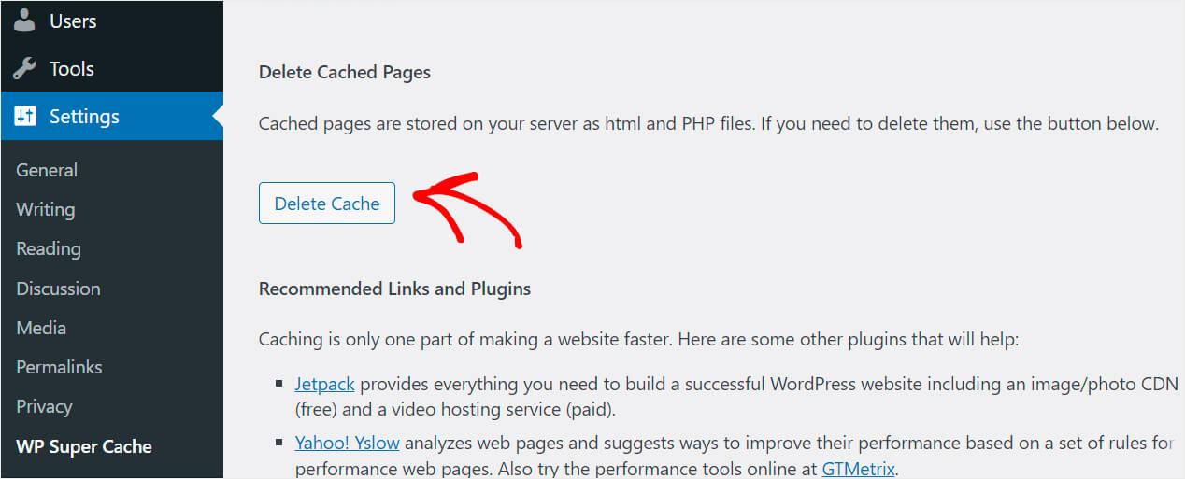Select the Settings menu item
The width and height of the screenshot is (1185, 479).
(111, 116)
